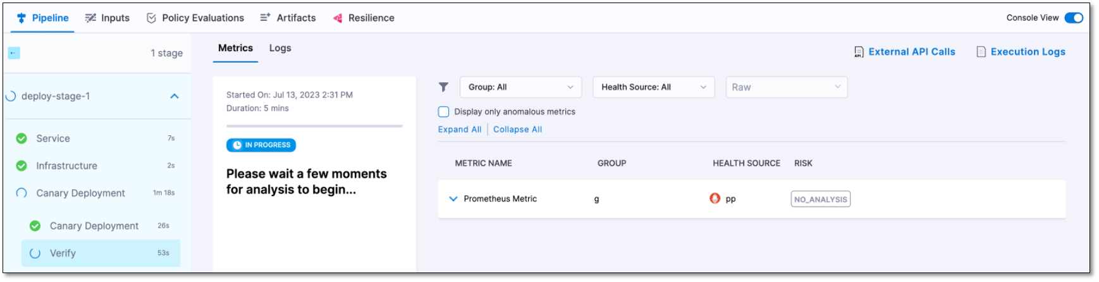Open the Health Source: All dropdown
The image size is (1099, 282).
tap(653, 87)
